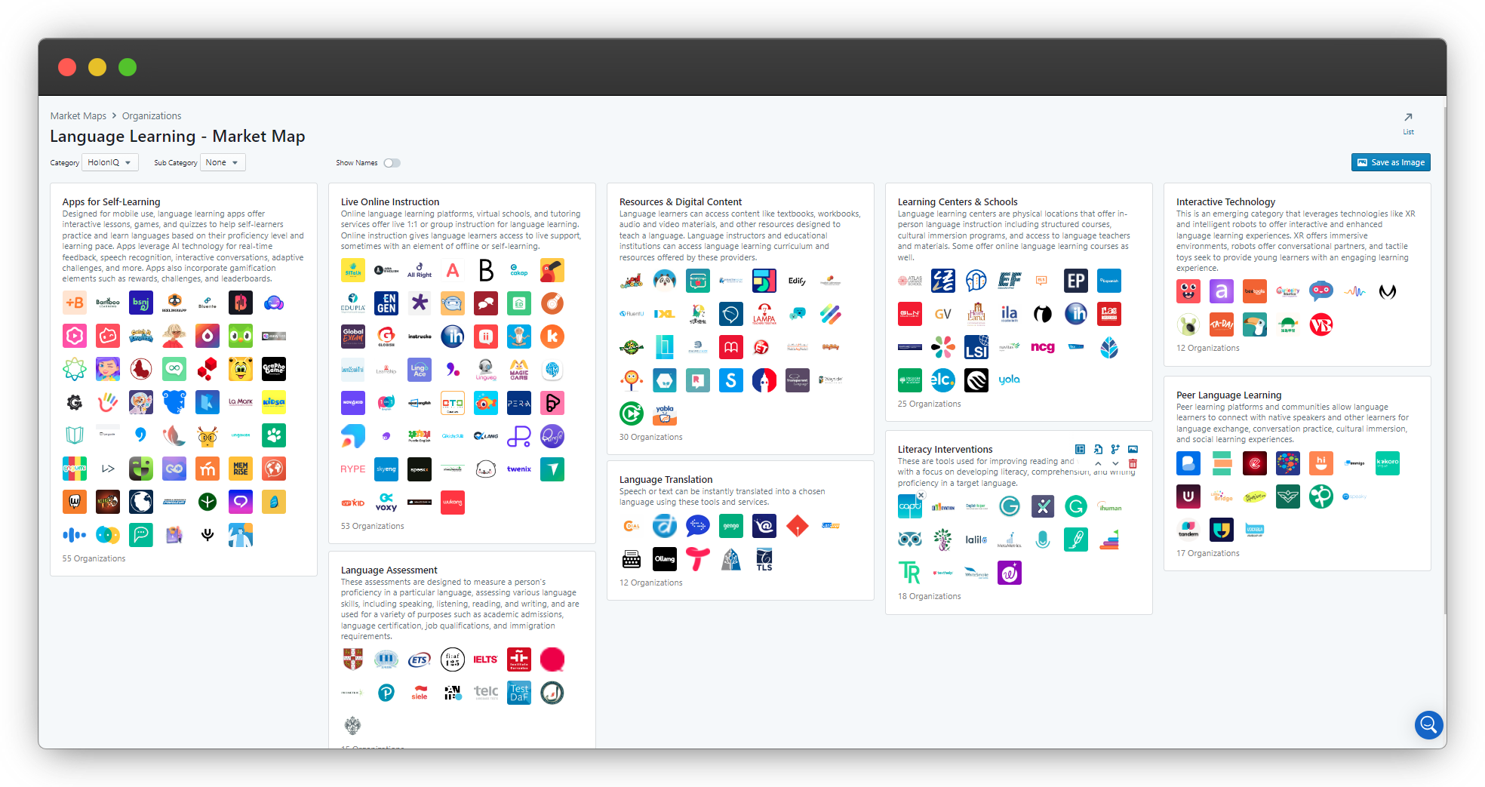Open the Sub Category None dropdown
Screen dimensions: 1485x787
[x=223, y=163]
